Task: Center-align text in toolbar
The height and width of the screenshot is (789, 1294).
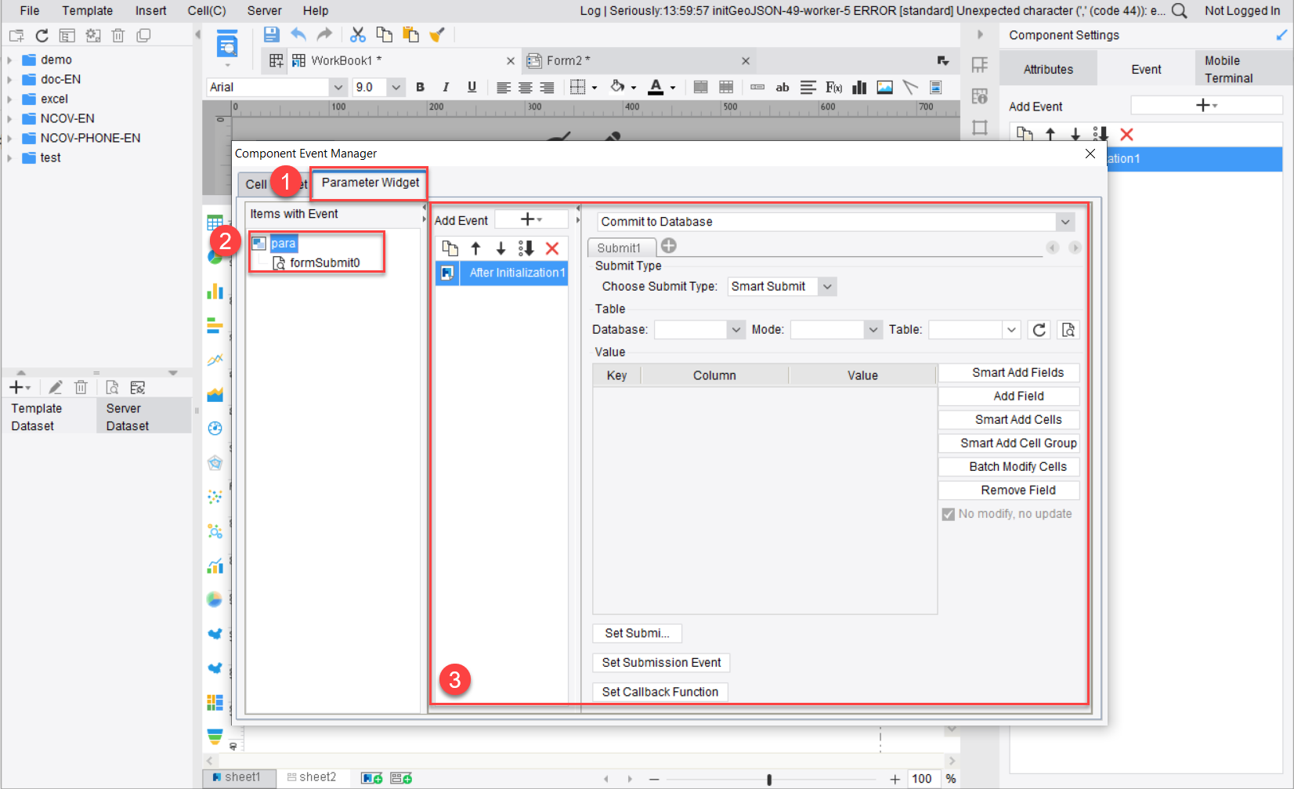Action: pos(526,87)
